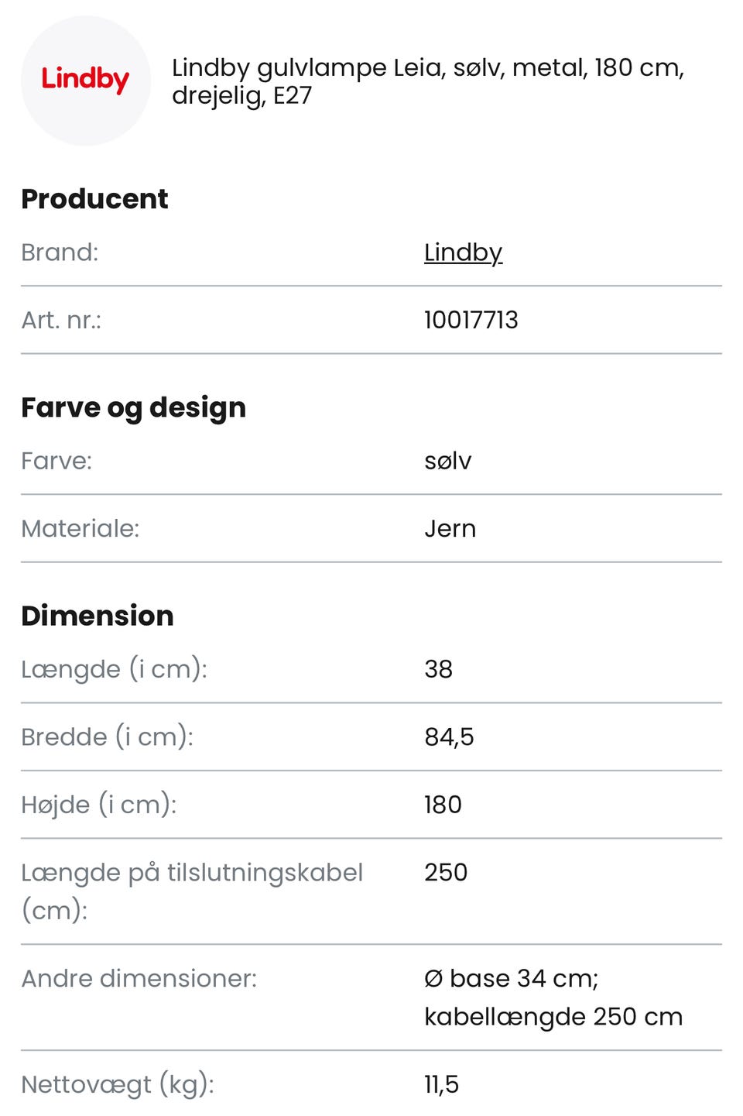The height and width of the screenshot is (1116, 743).
Task: Click the Lindby logo circle
Action: [85, 81]
